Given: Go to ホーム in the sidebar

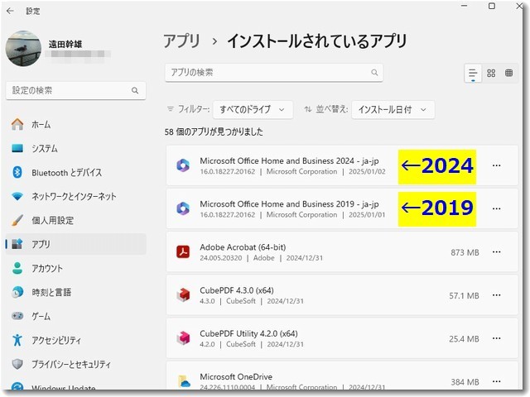Looking at the screenshot, I should click(x=41, y=125).
